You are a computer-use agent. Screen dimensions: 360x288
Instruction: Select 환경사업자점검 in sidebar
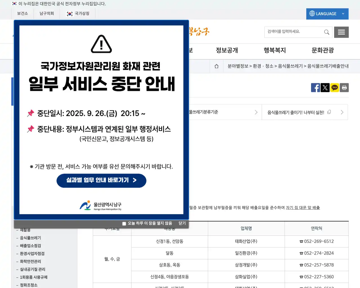tap(32, 254)
